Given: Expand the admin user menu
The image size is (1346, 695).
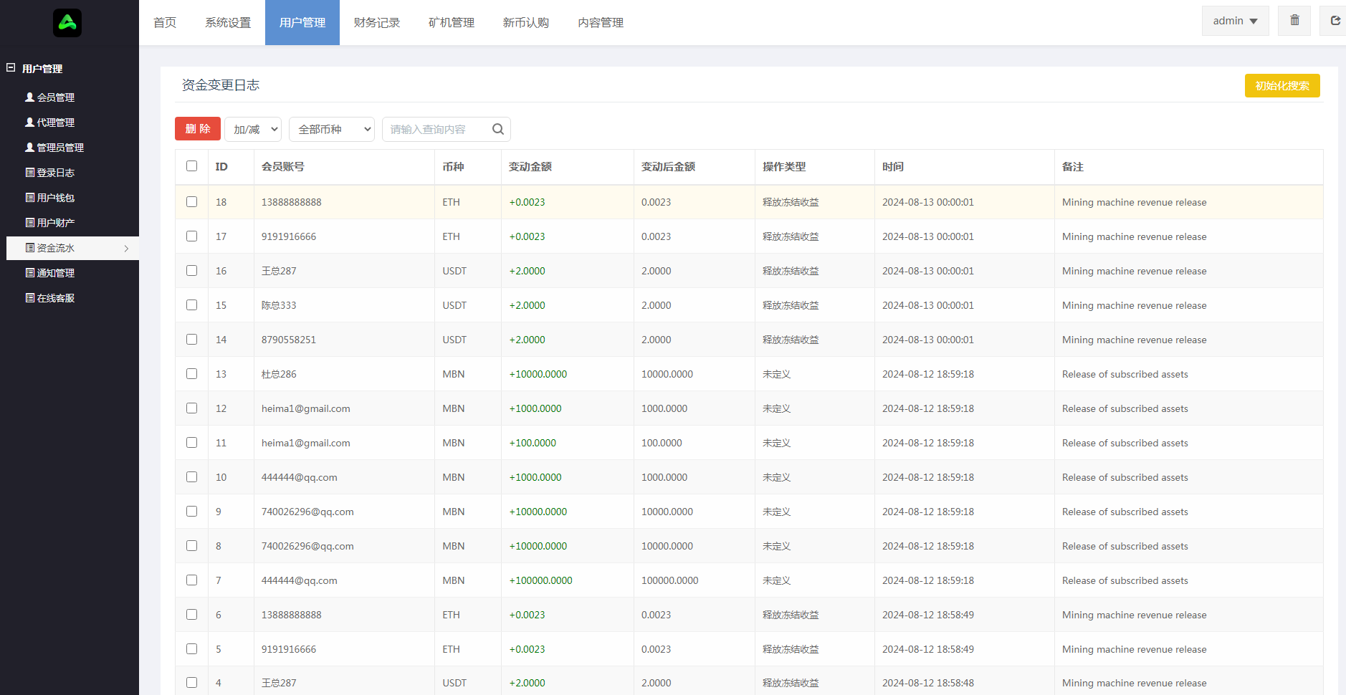Looking at the screenshot, I should click(x=1234, y=21).
